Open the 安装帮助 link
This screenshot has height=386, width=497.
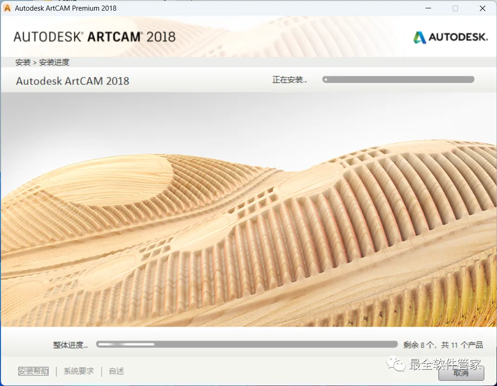pyautogui.click(x=33, y=371)
